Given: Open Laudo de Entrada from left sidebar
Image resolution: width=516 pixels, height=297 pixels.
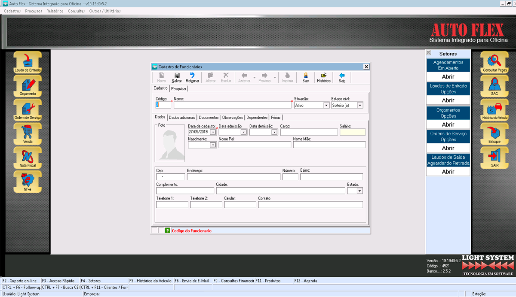Looking at the screenshot, I should tap(28, 63).
